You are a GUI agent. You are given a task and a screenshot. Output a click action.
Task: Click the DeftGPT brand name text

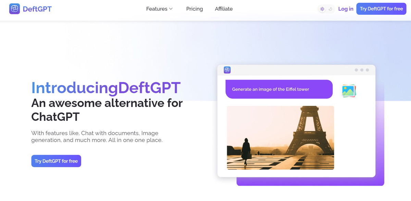pyautogui.click(x=37, y=9)
